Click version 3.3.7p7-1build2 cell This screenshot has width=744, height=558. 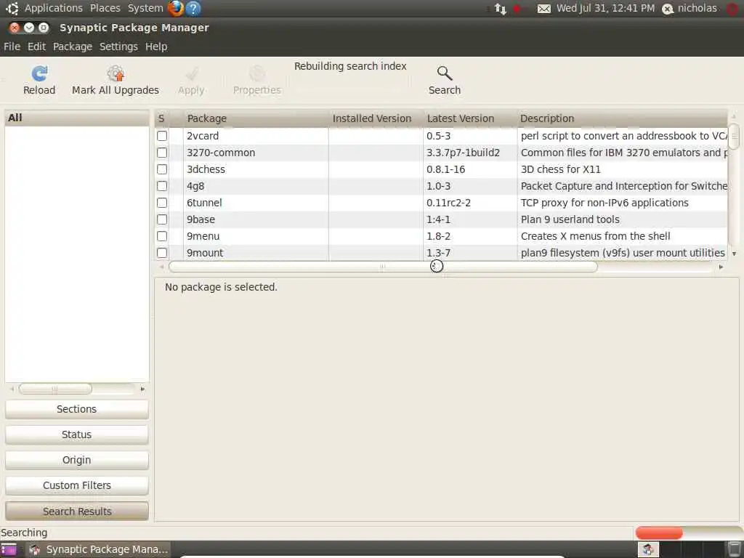463,153
